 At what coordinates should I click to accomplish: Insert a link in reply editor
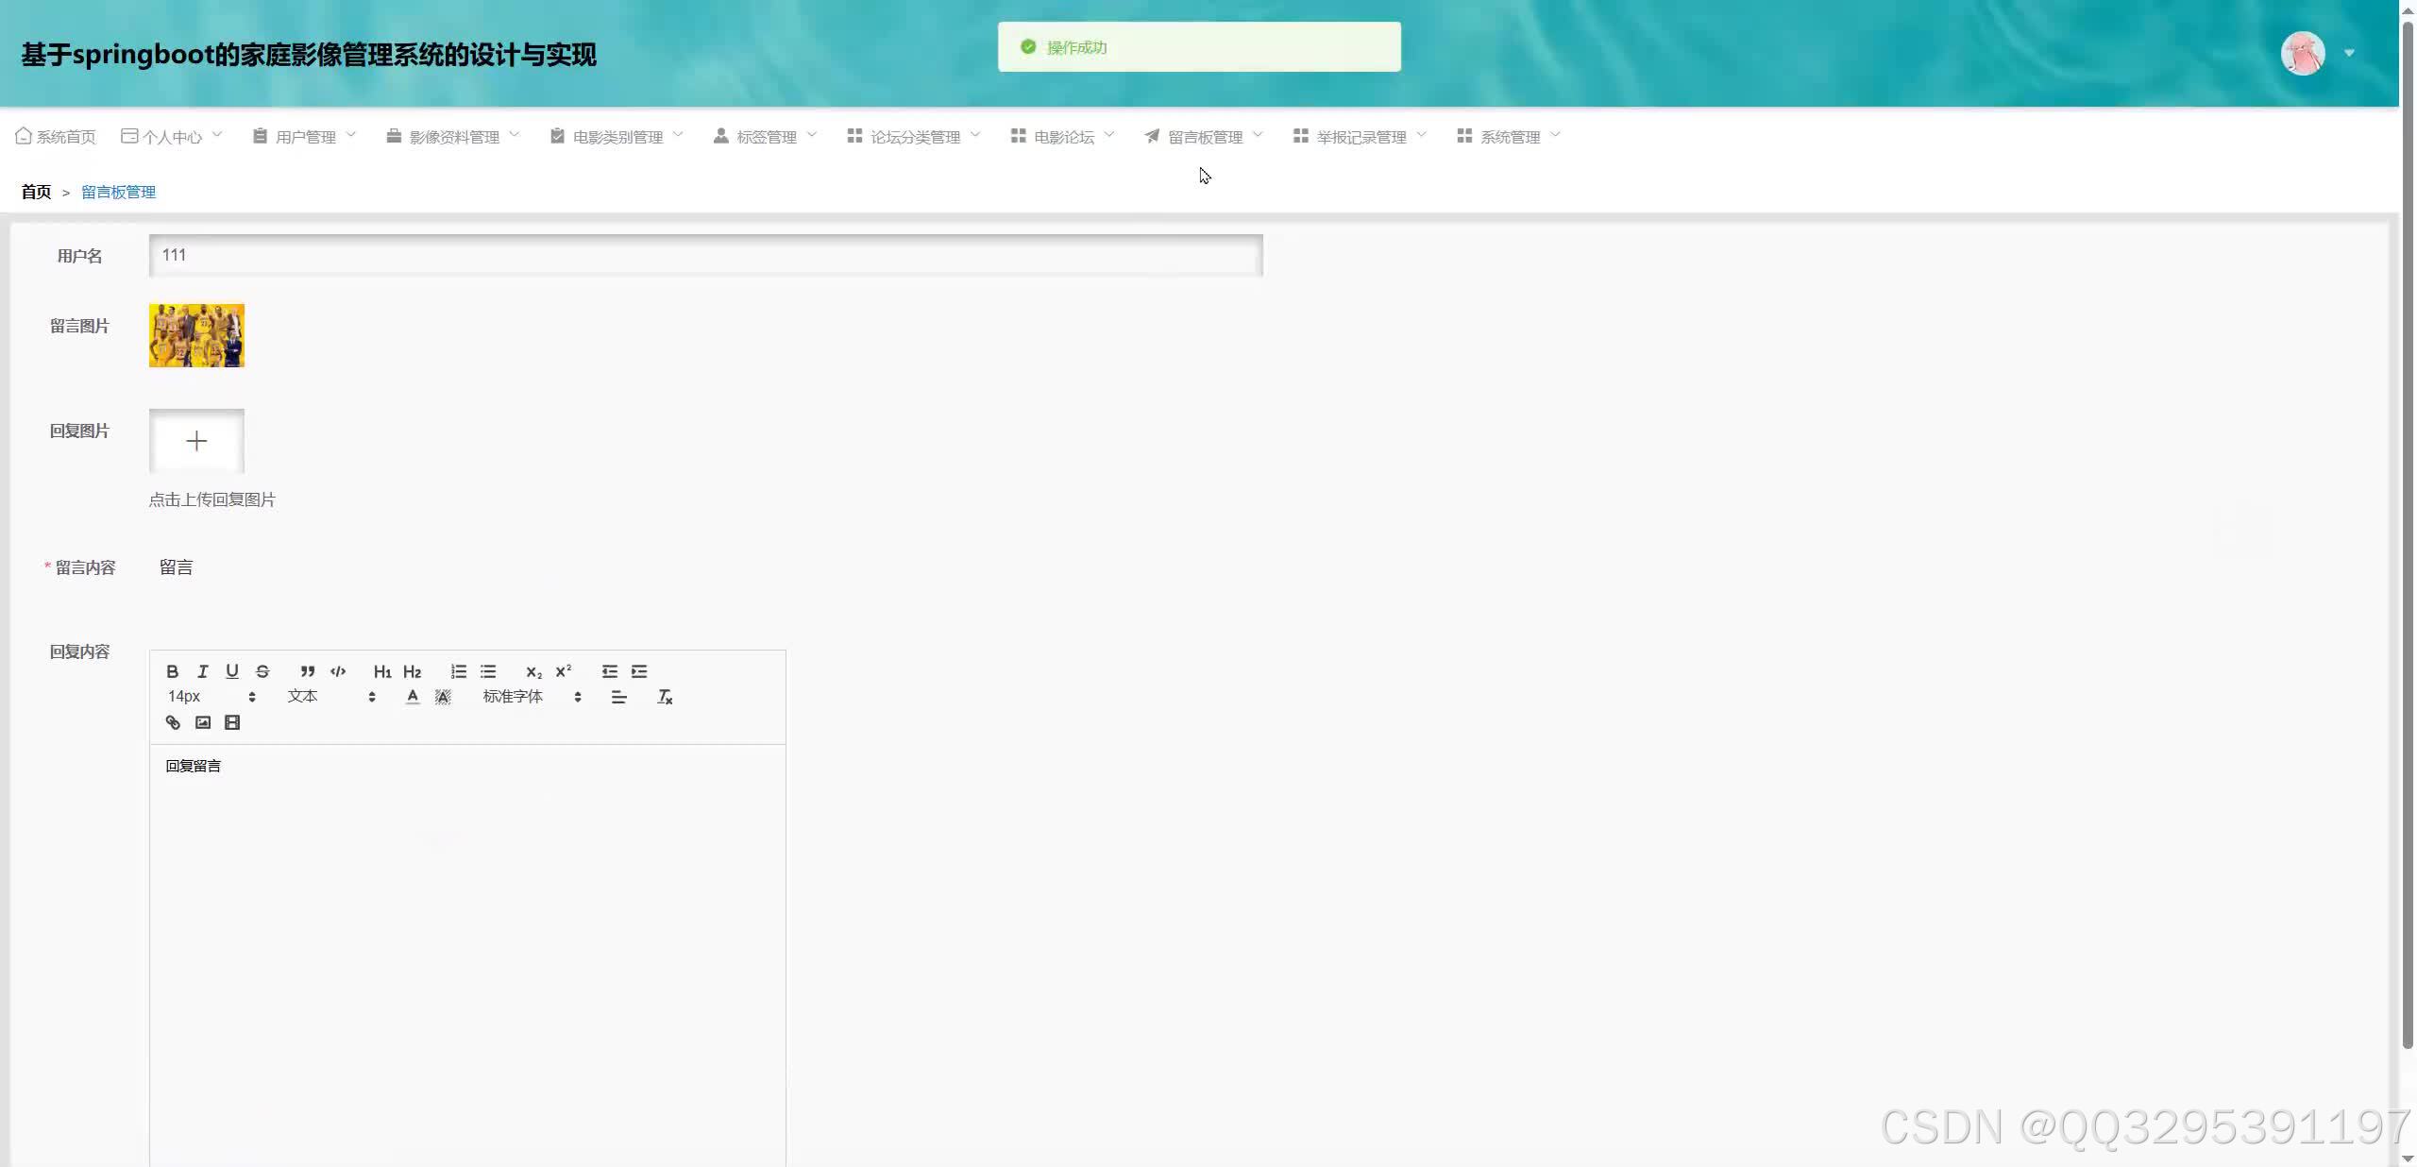click(x=173, y=722)
